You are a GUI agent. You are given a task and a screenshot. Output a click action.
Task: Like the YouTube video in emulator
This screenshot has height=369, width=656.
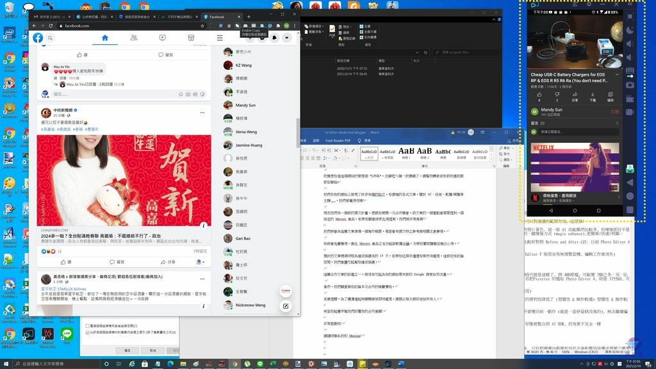(539, 97)
